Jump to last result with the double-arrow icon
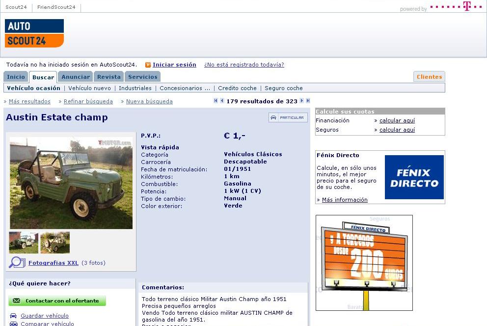The width and height of the screenshot is (487, 326). (308, 101)
